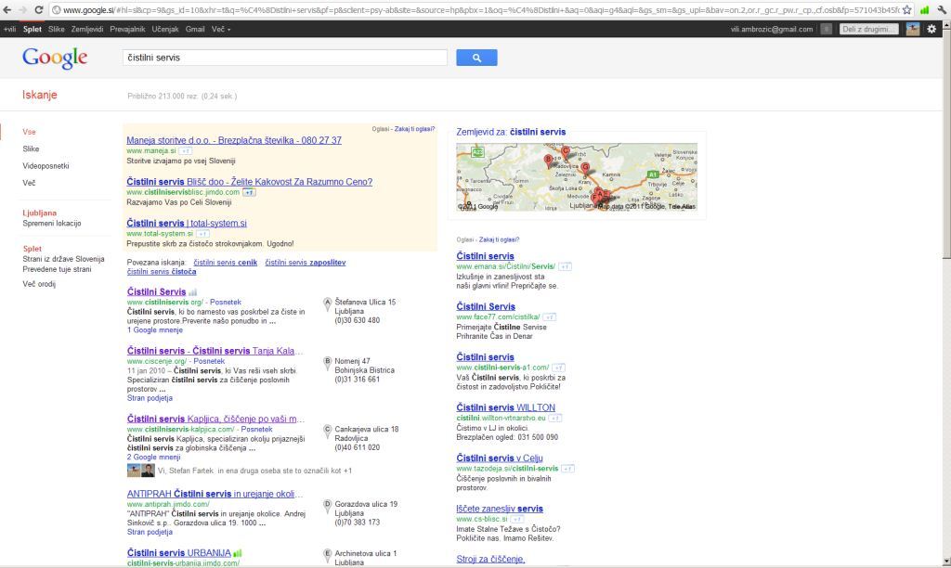Select 'Videoposnetki' in left sidebar

click(x=46, y=166)
